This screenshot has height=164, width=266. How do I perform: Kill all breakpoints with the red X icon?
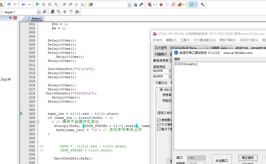coord(180,5)
